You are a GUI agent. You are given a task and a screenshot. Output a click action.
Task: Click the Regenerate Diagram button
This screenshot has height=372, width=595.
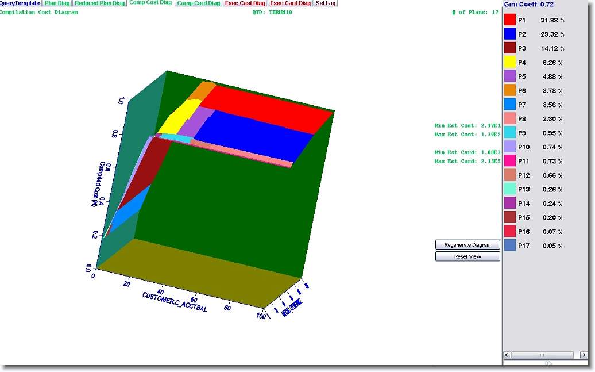pyautogui.click(x=467, y=245)
